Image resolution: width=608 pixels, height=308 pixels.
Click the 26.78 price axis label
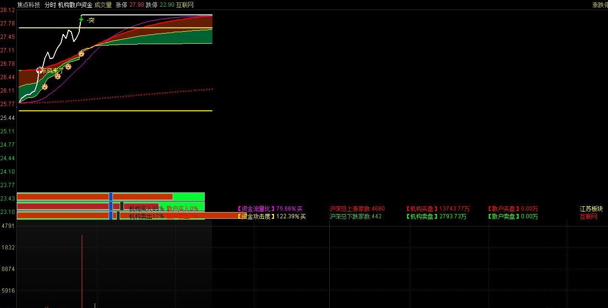[x=7, y=64]
